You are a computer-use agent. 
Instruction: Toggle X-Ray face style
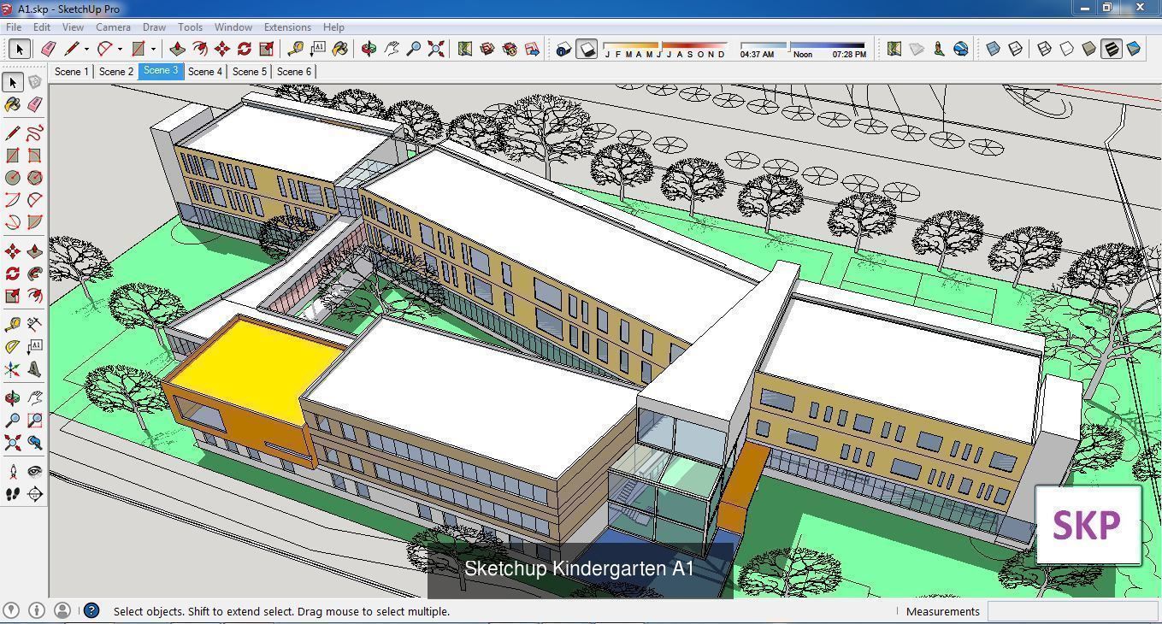pyautogui.click(x=993, y=49)
